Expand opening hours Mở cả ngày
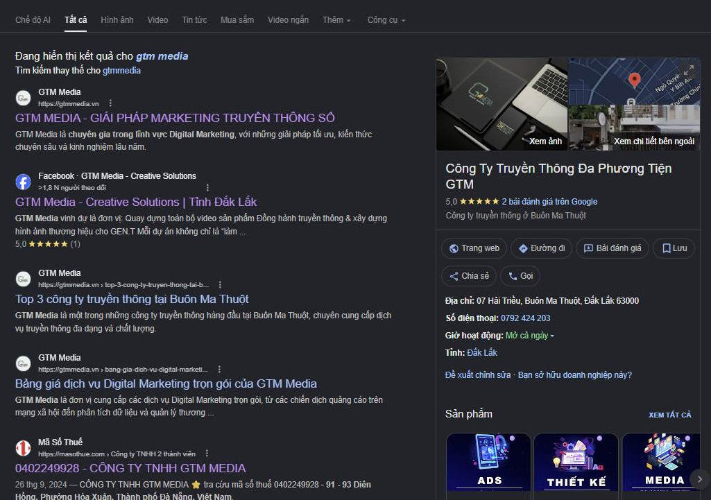 coord(530,336)
